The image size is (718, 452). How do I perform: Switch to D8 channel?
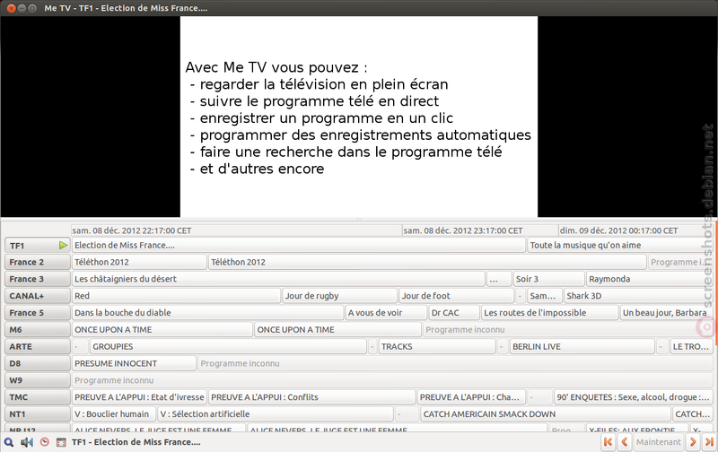pyautogui.click(x=37, y=364)
